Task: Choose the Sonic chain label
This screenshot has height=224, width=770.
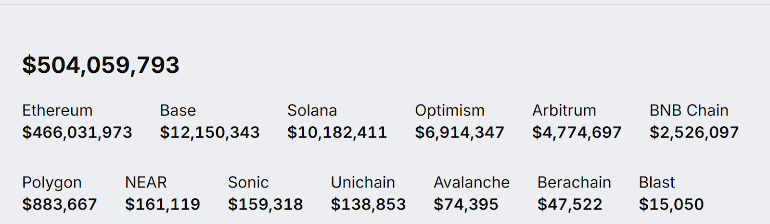Action: pyautogui.click(x=248, y=182)
